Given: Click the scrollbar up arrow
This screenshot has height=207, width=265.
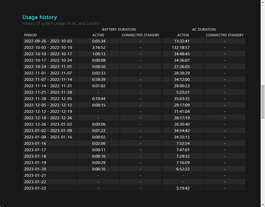Looking at the screenshot, I should click(263, 2).
